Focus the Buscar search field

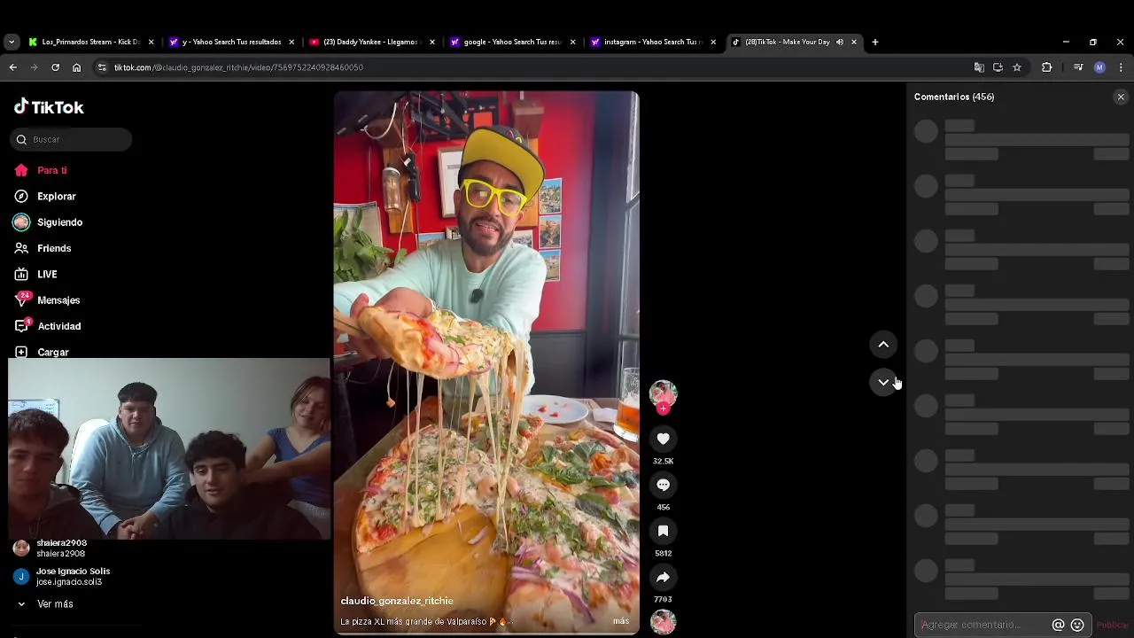pos(71,139)
